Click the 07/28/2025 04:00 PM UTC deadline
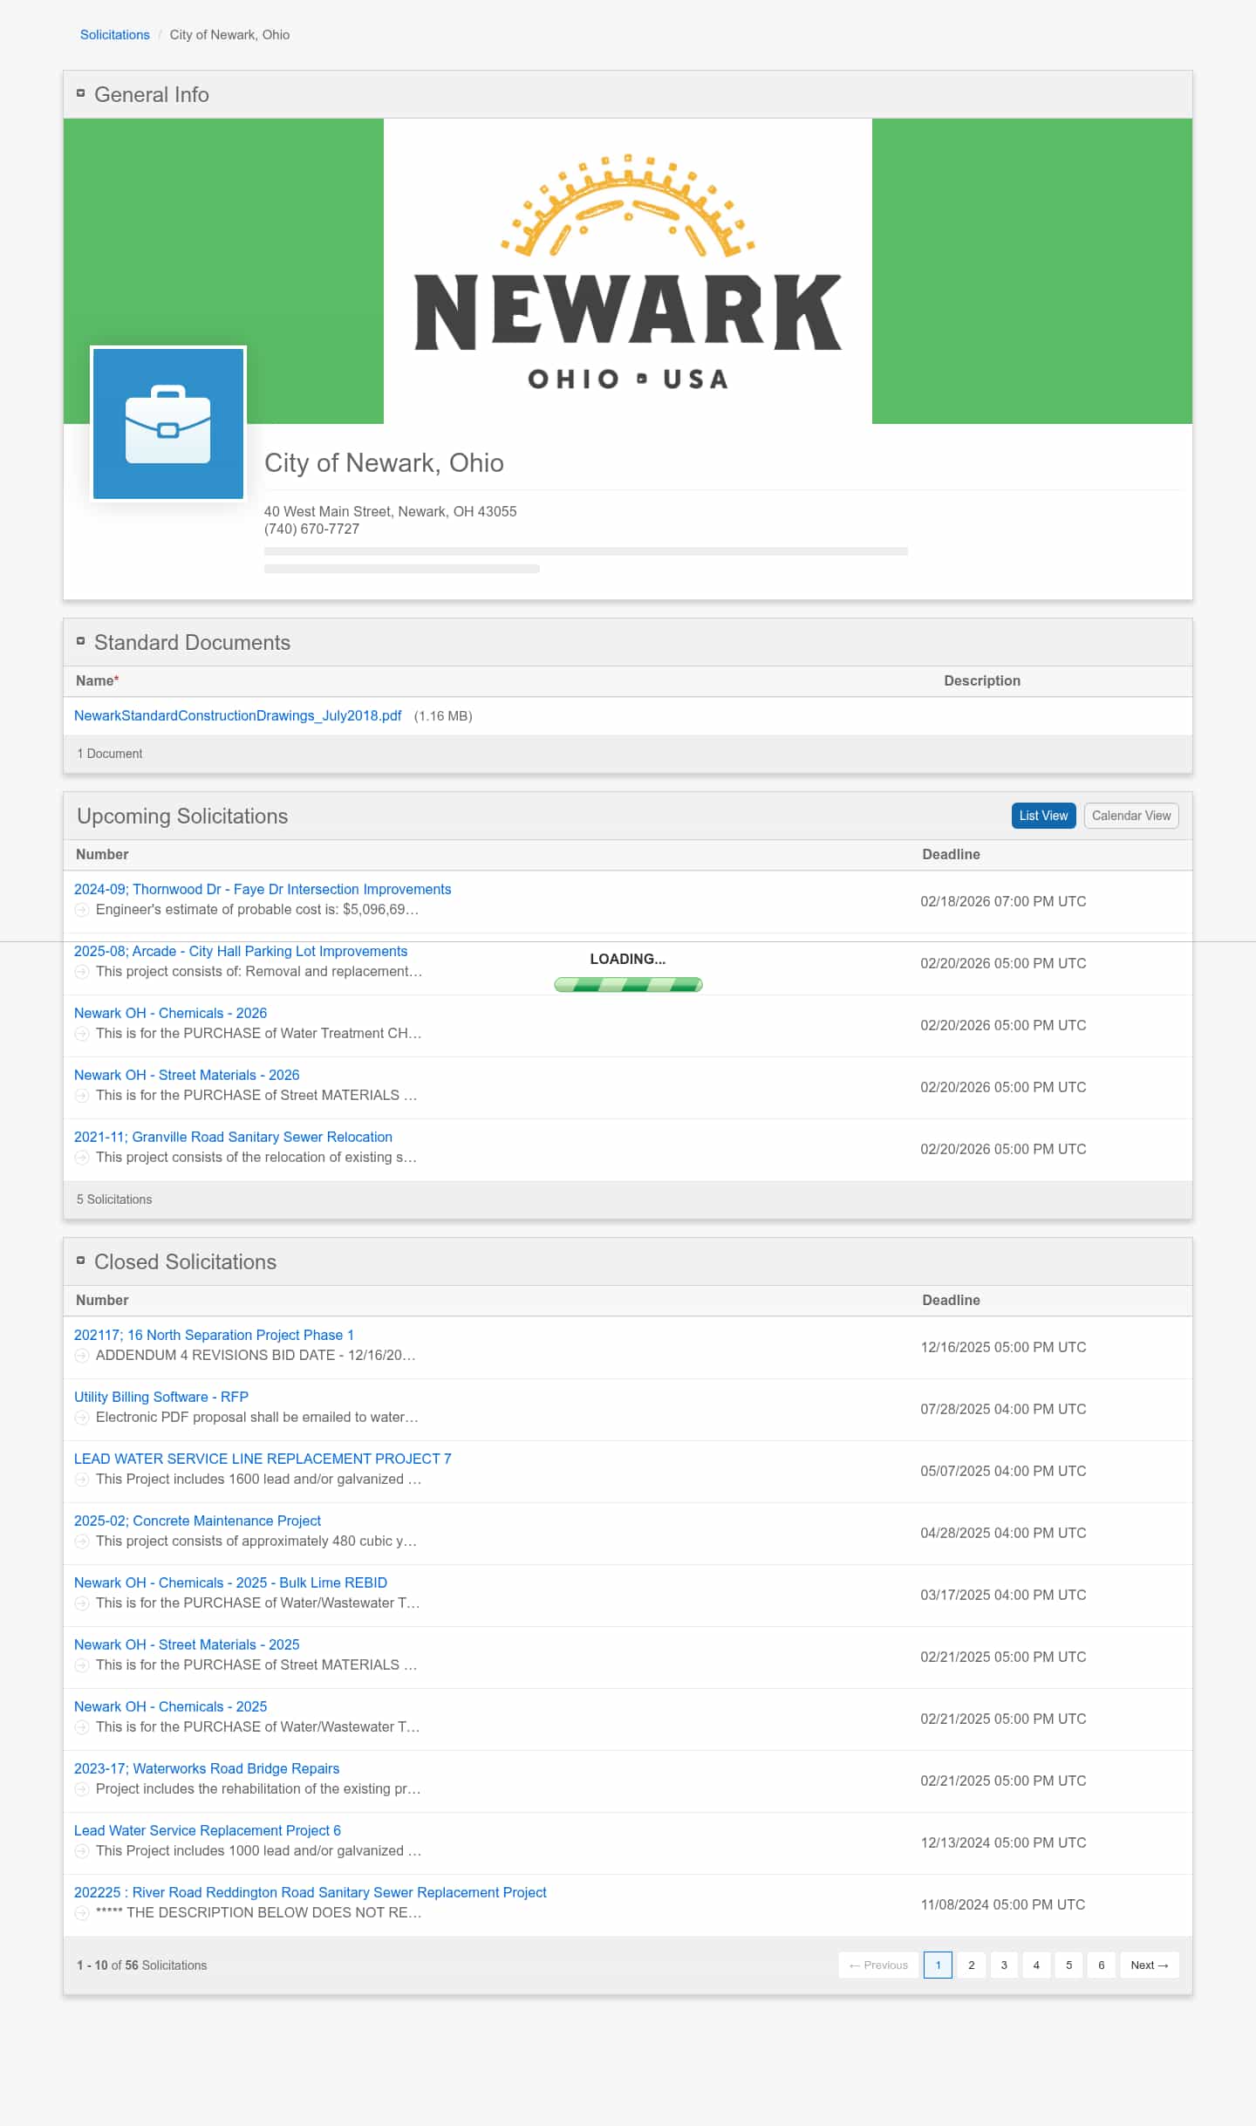Screen dimensions: 1256x2126 tap(1003, 1409)
